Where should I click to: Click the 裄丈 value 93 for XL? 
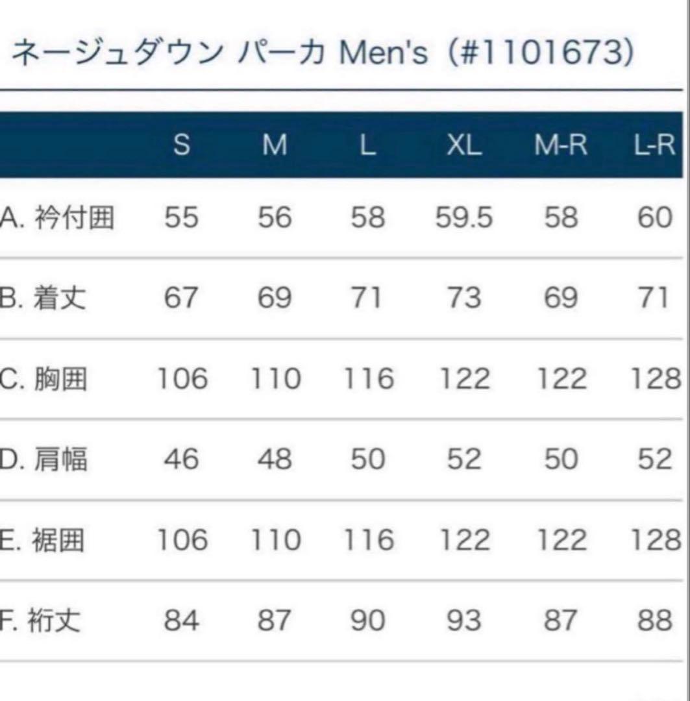click(x=464, y=621)
